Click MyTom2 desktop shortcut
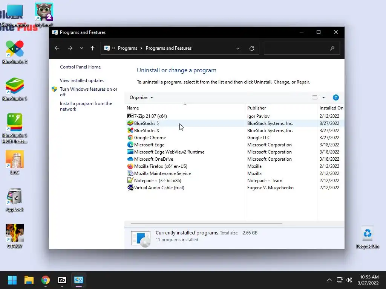386x289 pixels. (x=44, y=15)
